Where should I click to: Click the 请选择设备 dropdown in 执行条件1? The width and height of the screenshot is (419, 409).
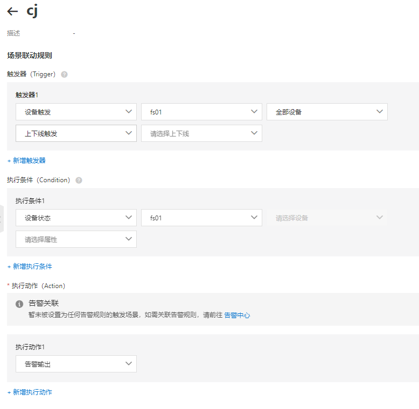[x=327, y=218]
